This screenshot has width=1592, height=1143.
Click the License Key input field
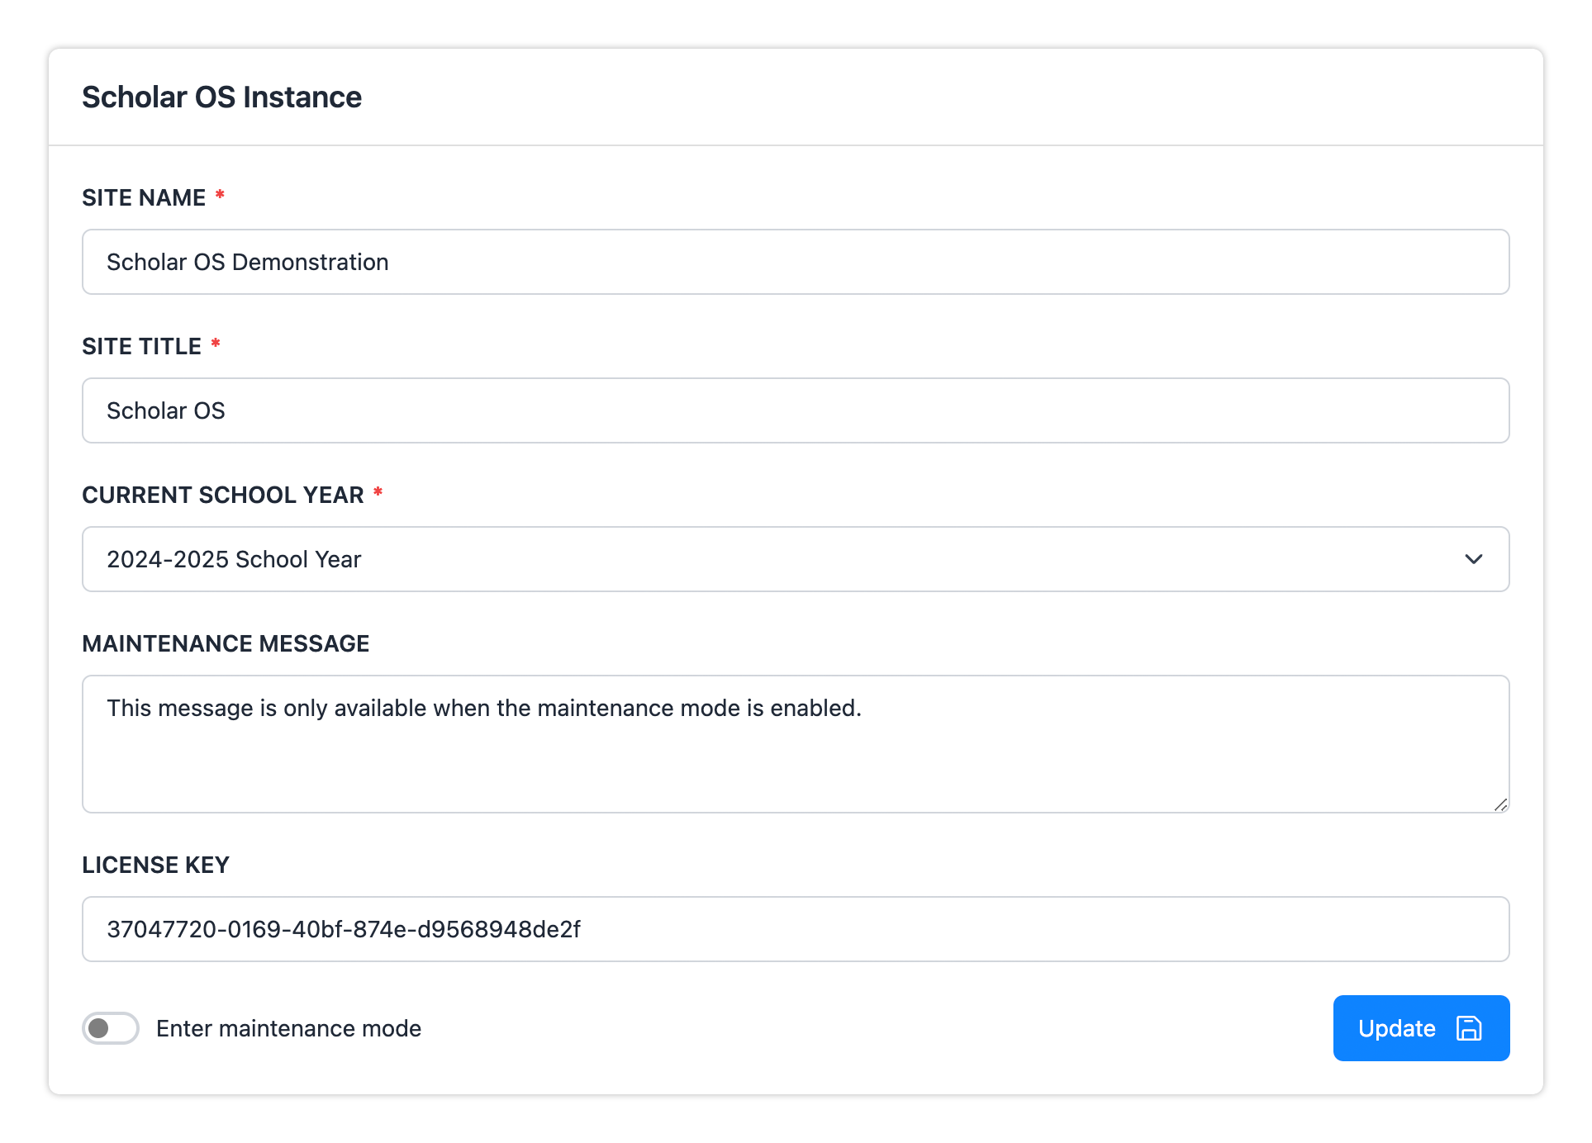(x=796, y=929)
